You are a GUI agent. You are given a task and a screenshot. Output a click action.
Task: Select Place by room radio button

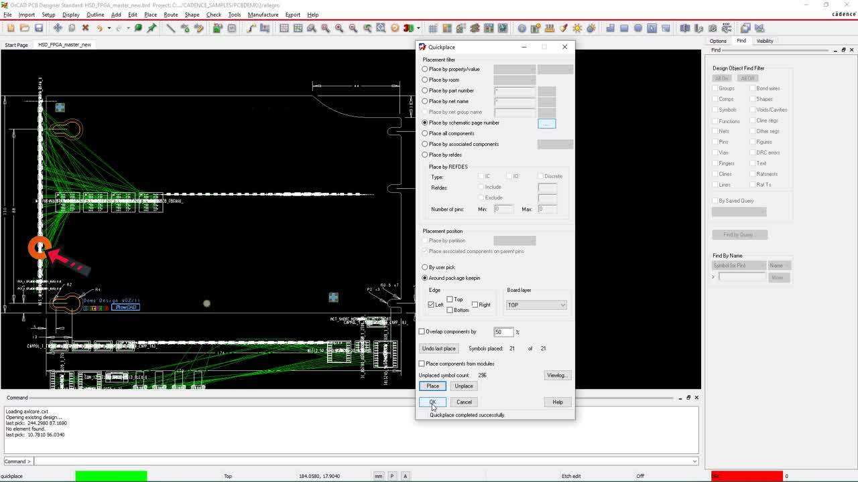(425, 80)
